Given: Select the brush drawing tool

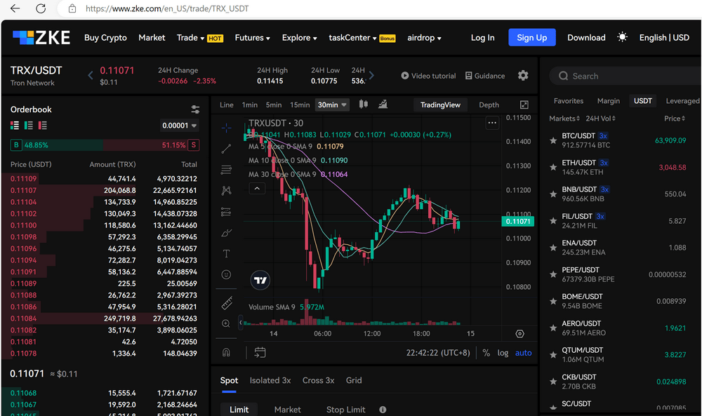Looking at the screenshot, I should [227, 233].
